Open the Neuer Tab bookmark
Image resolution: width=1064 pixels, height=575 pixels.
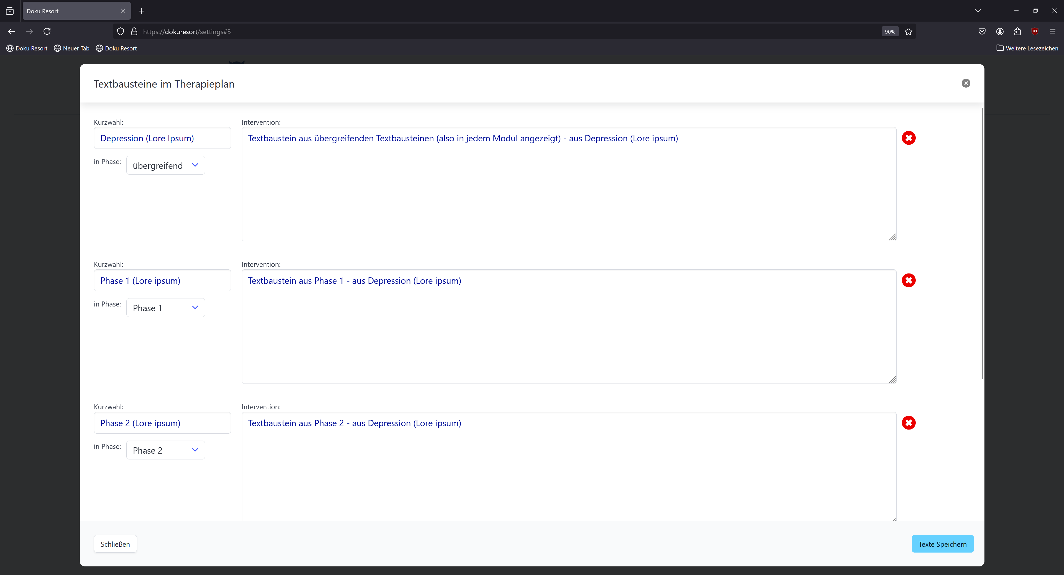[72, 48]
